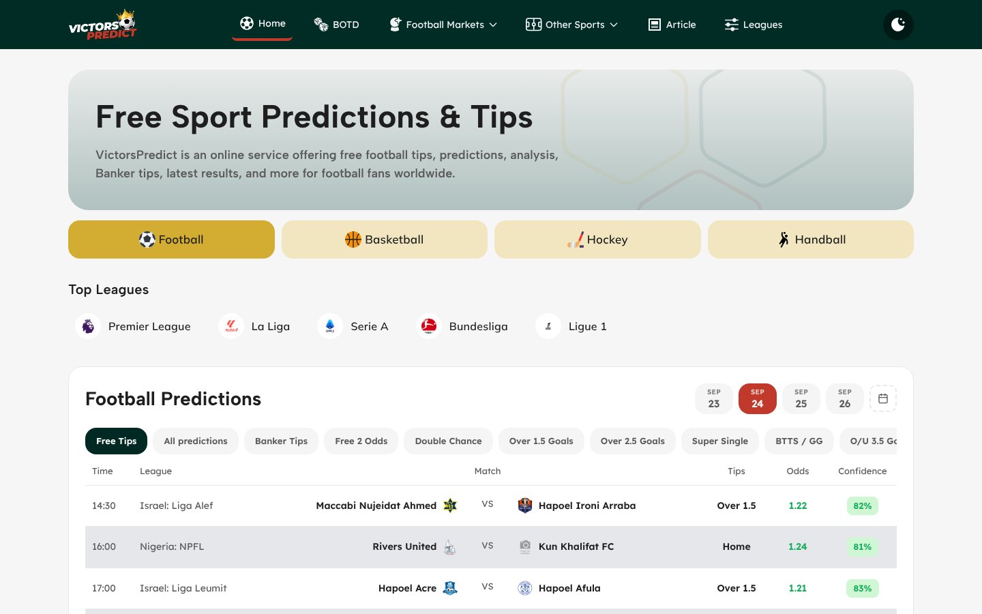
Task: Select the Sep 25 date
Action: pos(801,398)
